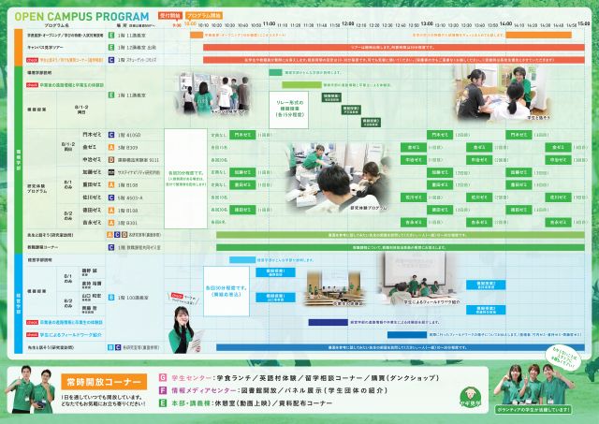Click the 研究体験プログラム row label
Image resolution: width=599 pixels, height=424 pixels.
37,189
